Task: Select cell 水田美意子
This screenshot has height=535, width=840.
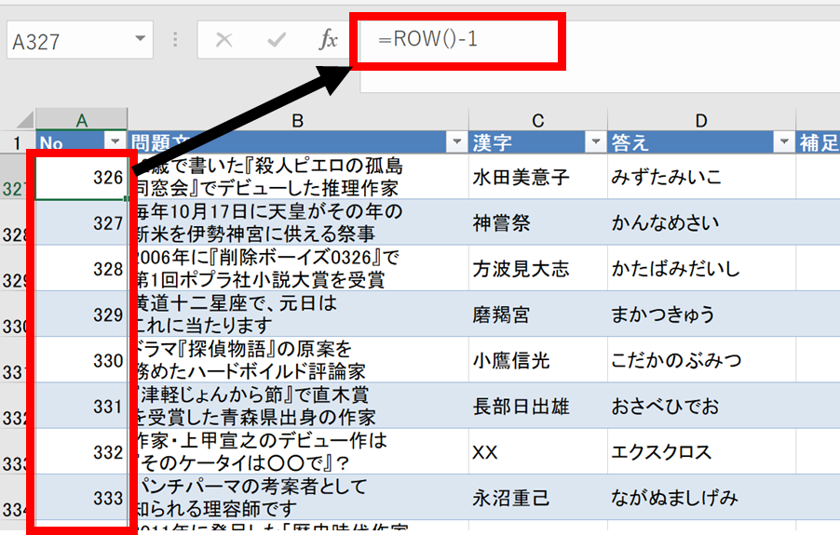Action: click(x=538, y=177)
